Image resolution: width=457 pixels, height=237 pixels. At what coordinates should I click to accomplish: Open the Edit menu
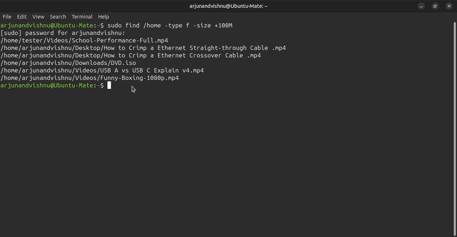pyautogui.click(x=22, y=17)
